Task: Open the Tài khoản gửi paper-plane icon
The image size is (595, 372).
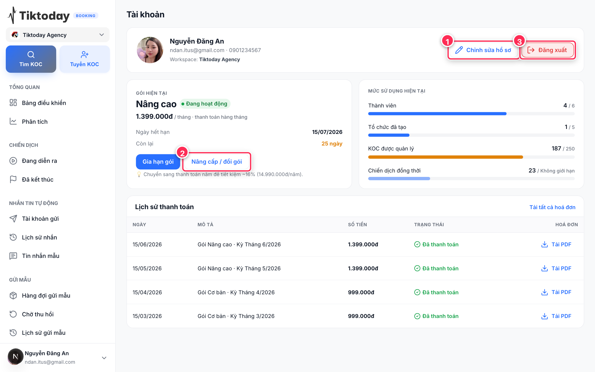Action: (x=13, y=219)
